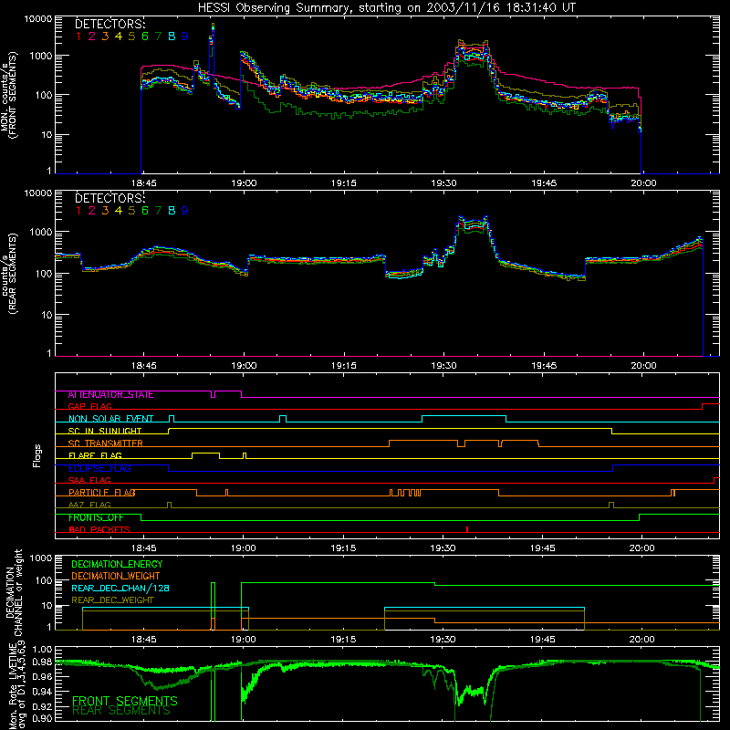Click the REAR SEGMENTS livetime legend label

click(121, 711)
